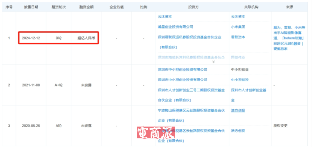
Task: Select the A轮 financing round cell
Action: click(x=58, y=126)
